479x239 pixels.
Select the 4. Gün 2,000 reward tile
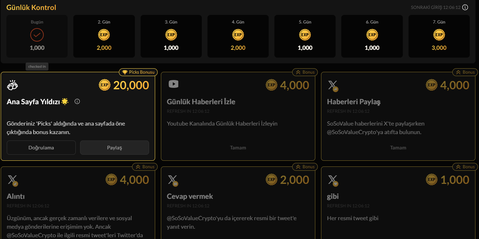238,36
